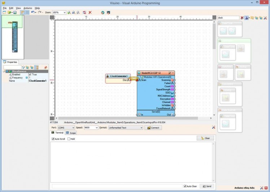Open the Format dropdown showing Unformatted Text
Image resolution: width=270 pixels, height=192 pixels.
coord(126,128)
